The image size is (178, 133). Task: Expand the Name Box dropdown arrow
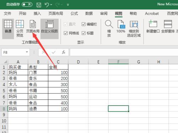(27, 52)
